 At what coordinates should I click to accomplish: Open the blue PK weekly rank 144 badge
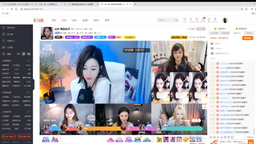pos(100,37)
